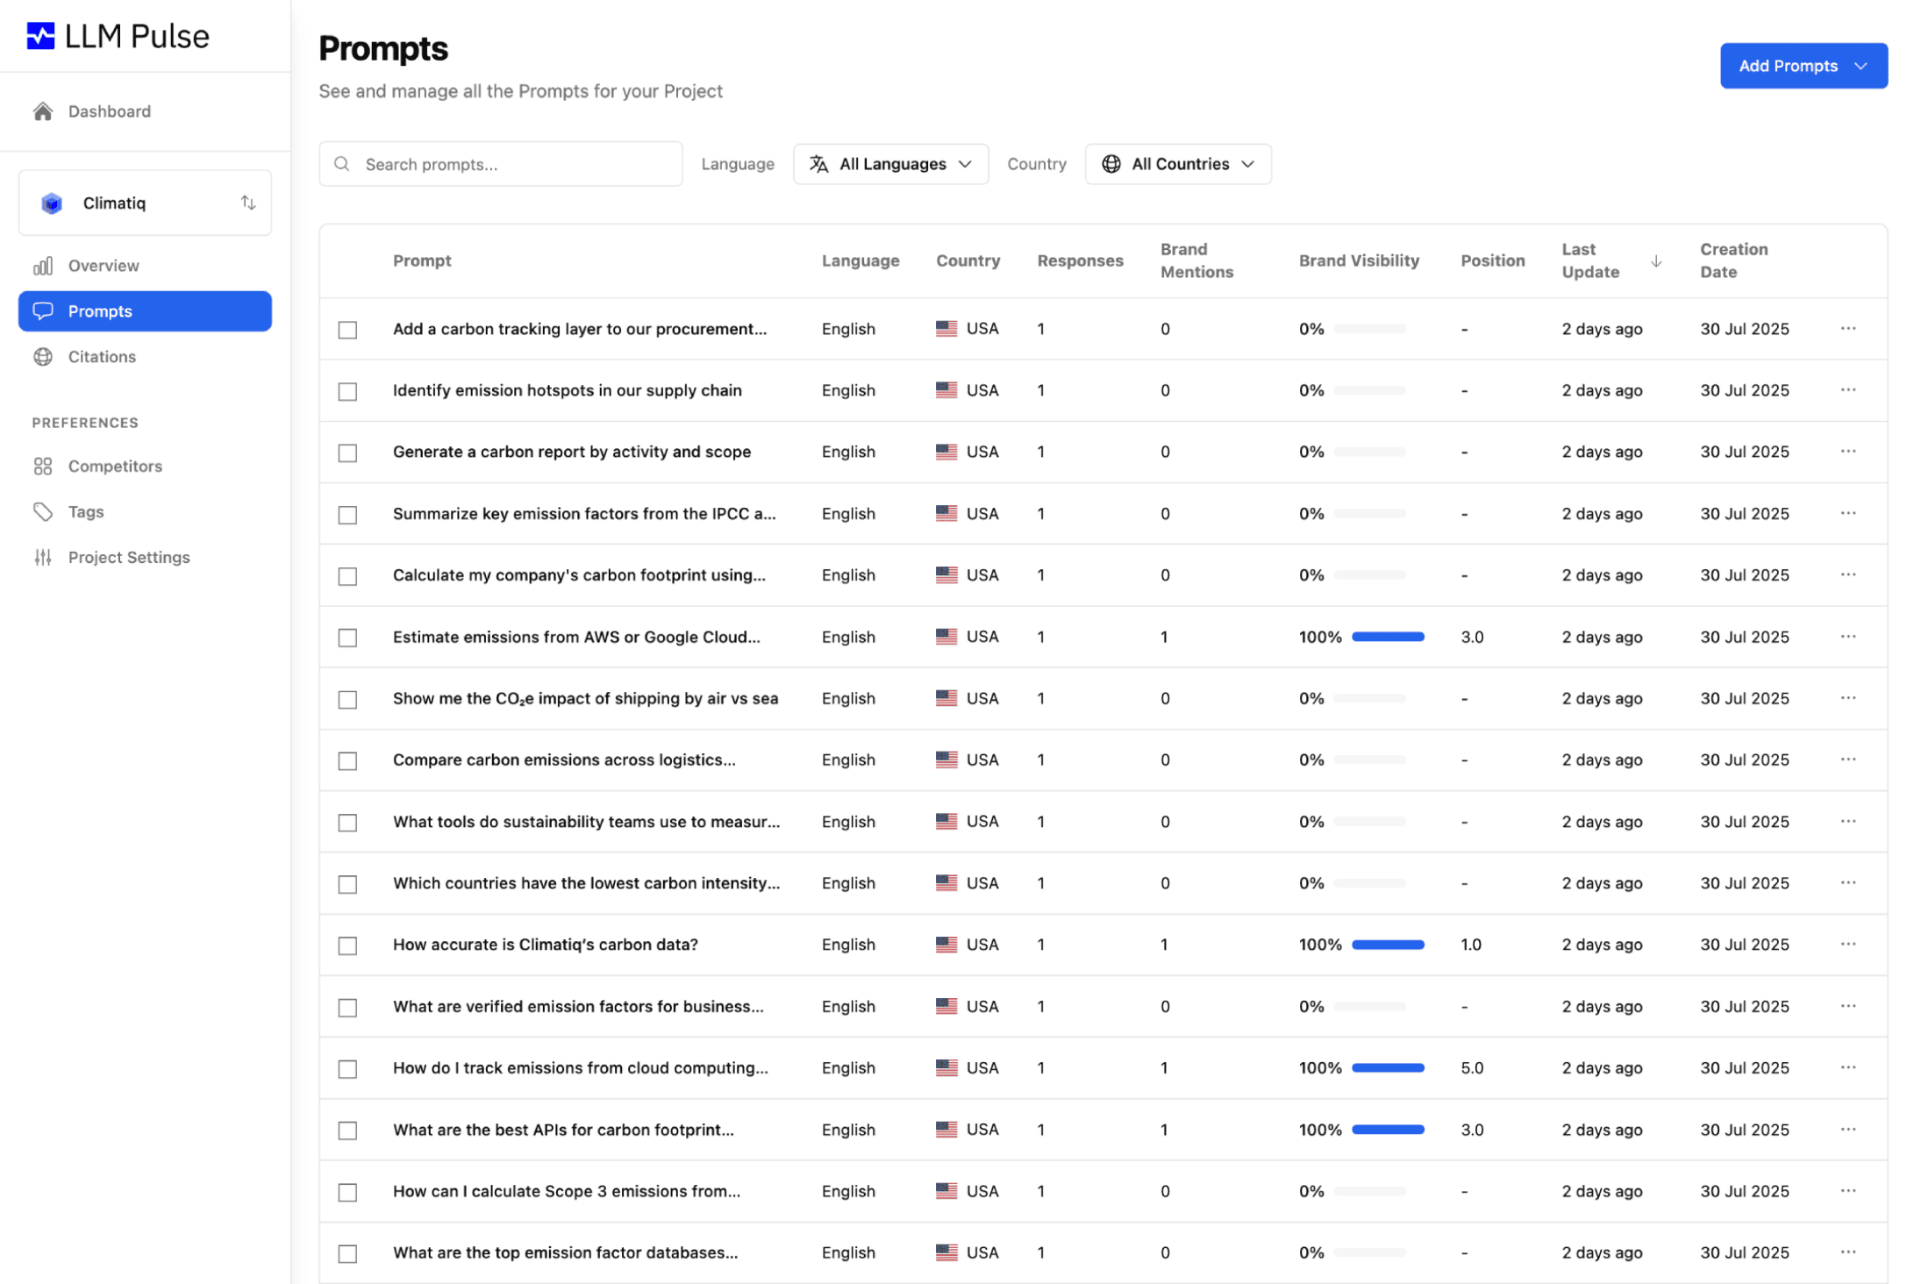Open the Citations page
The height and width of the screenshot is (1284, 1907).
[145, 357]
